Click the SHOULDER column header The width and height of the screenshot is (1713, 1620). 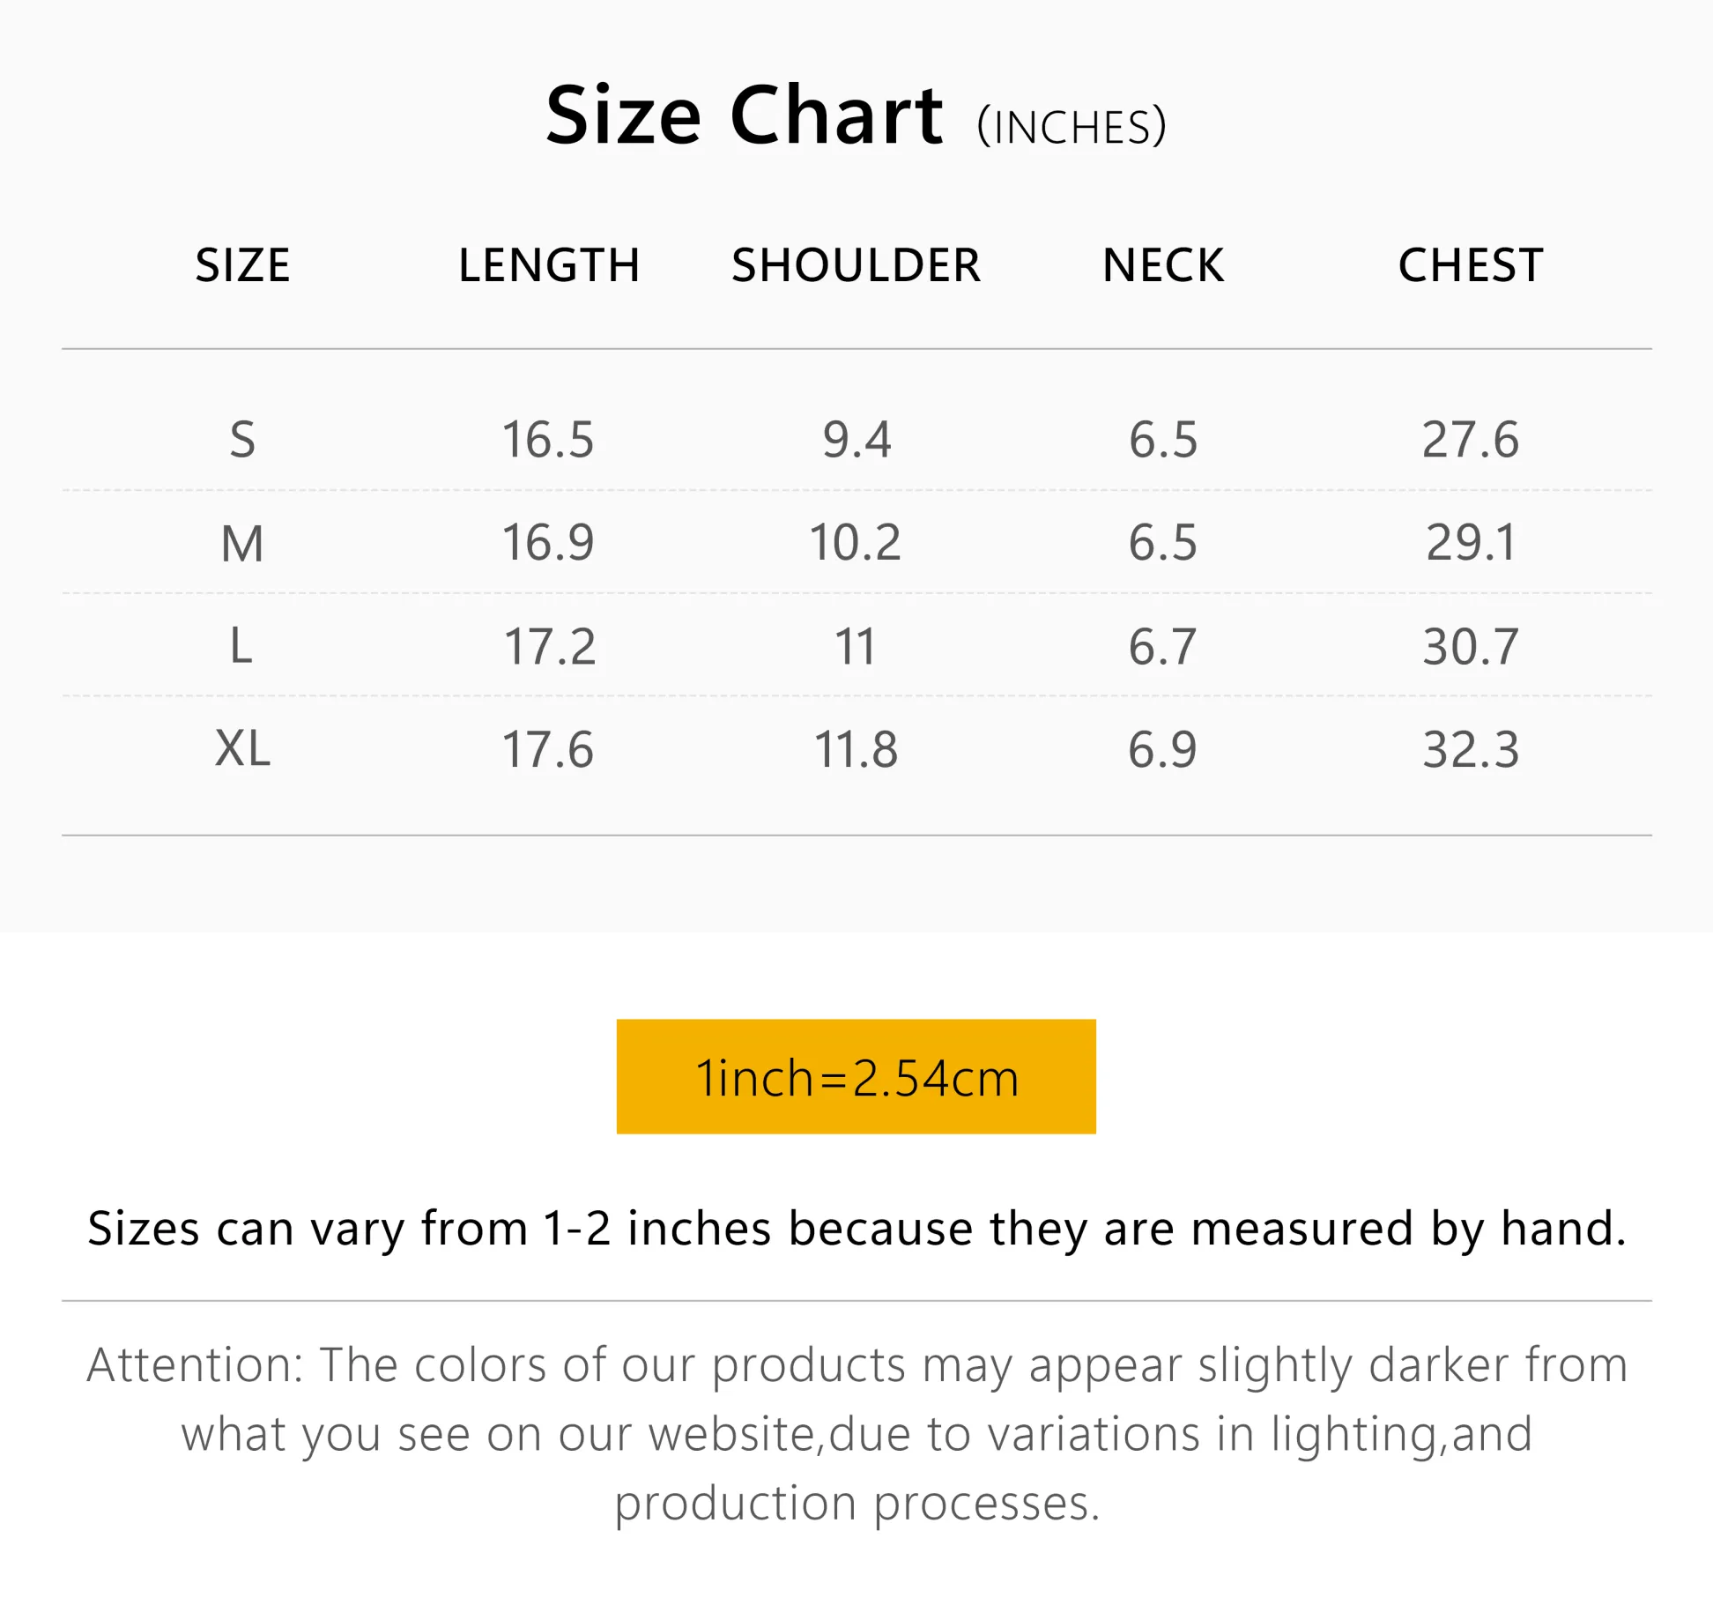(x=856, y=265)
